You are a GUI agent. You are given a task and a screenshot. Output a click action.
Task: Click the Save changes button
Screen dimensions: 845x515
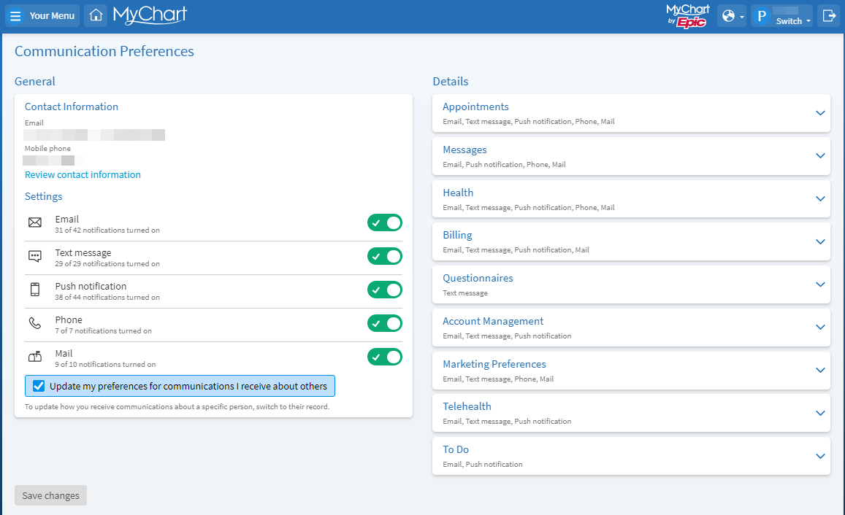[x=50, y=495]
